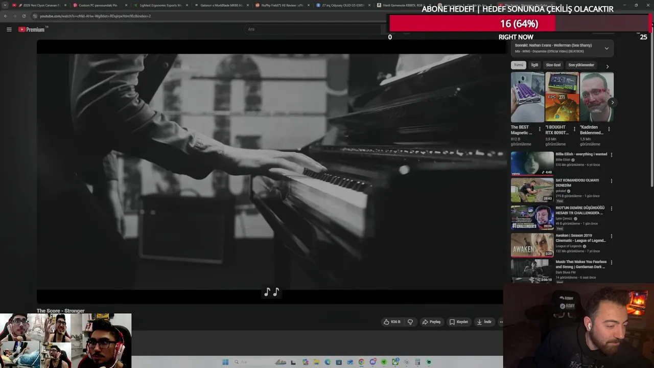This screenshot has width=654, height=368.
Task: Open SAT KOMANDOSU OLMAYI DENEDİM title
Action: 577,182
